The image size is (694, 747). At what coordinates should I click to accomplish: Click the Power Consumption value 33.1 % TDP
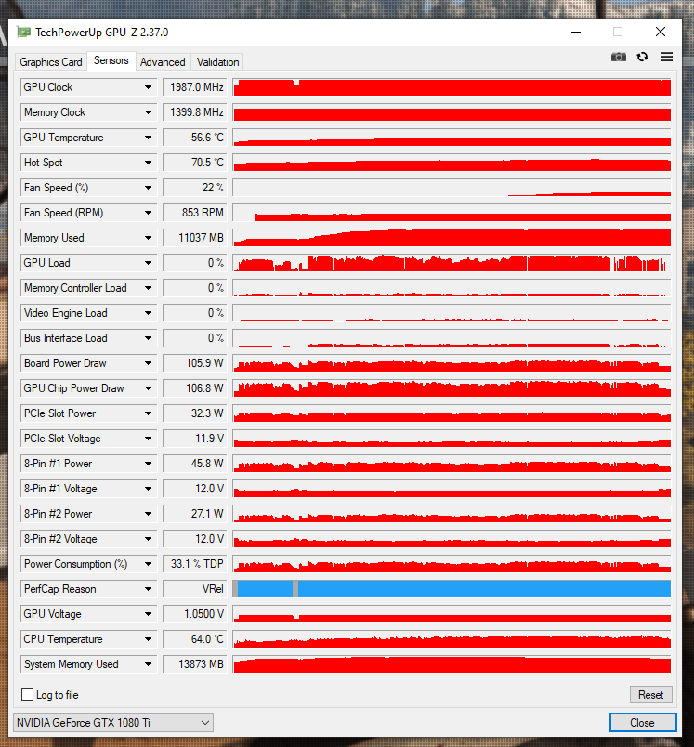tap(195, 564)
